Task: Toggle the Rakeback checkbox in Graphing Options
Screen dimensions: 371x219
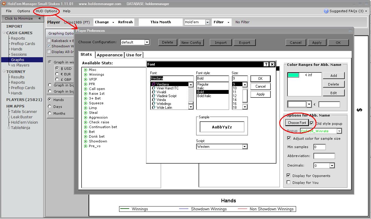Action: point(49,41)
